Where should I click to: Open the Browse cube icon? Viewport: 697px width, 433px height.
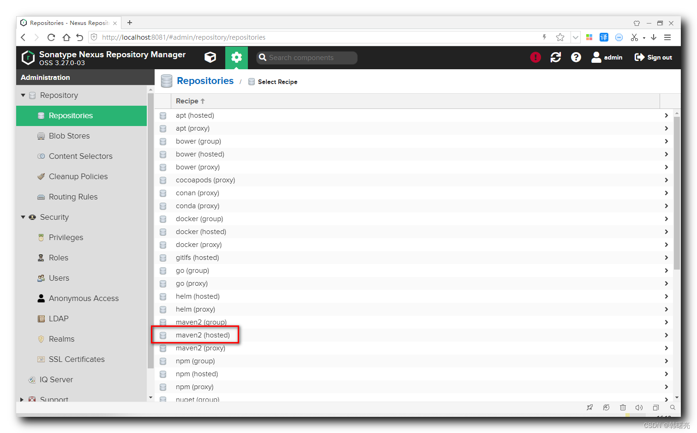pos(210,57)
